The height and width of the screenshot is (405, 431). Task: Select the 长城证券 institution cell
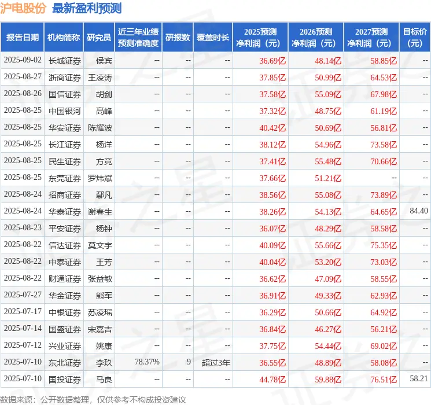point(65,61)
